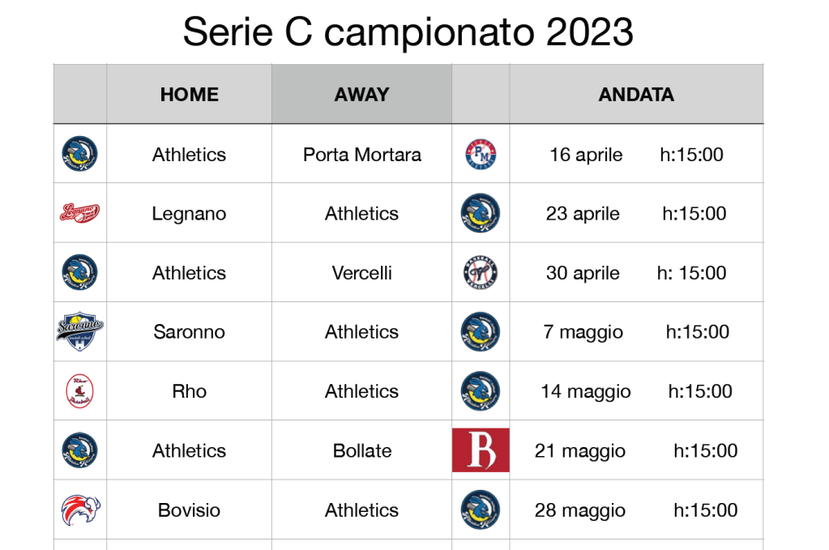Click the Vercelli away team cell
This screenshot has height=550, width=829.
click(x=361, y=273)
